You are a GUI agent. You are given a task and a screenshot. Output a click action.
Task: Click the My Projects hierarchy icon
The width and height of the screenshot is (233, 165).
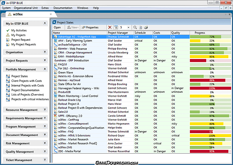click(x=8, y=35)
